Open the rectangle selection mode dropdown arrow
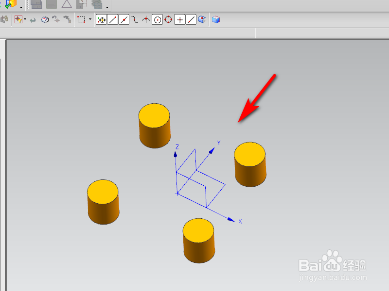This screenshot has height=291, width=389. (x=90, y=19)
